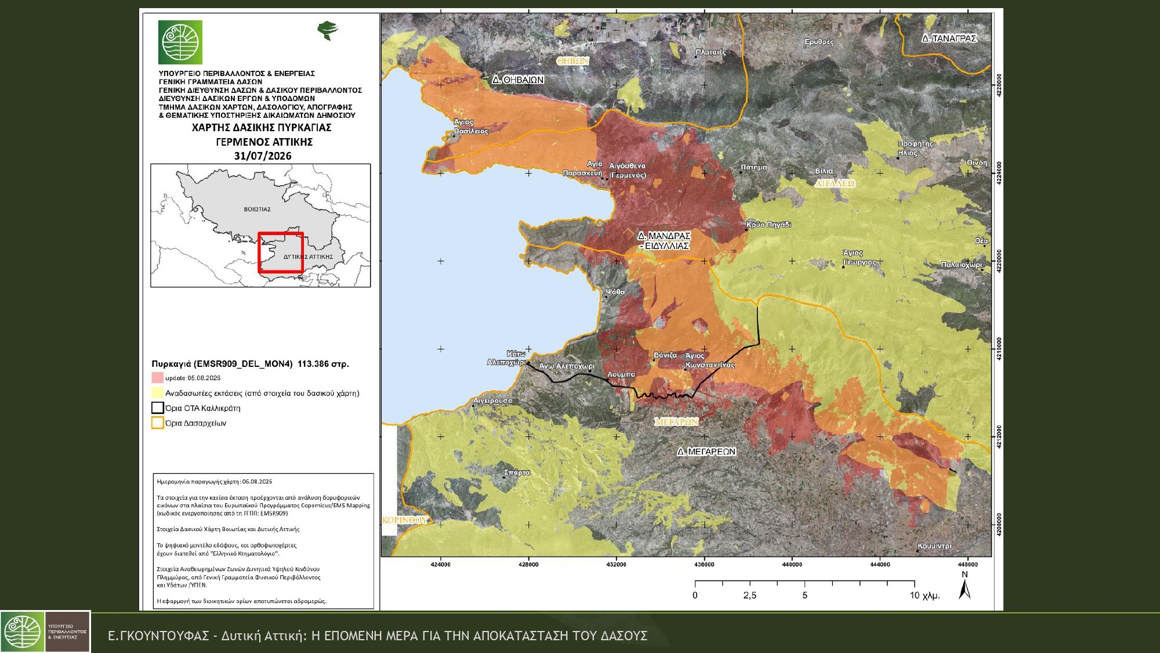1160x653 pixels.
Task: Click the orange forestry boundary legend box
Action: coord(157,423)
